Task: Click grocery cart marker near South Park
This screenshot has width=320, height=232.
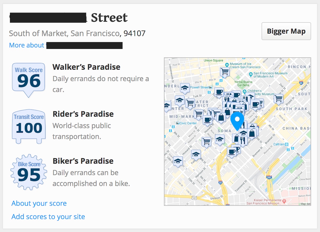Action: (278, 99)
